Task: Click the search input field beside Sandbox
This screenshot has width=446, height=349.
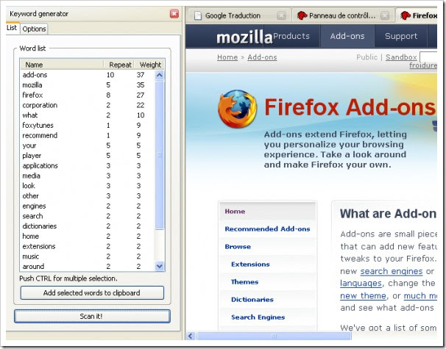Action: coord(428,57)
